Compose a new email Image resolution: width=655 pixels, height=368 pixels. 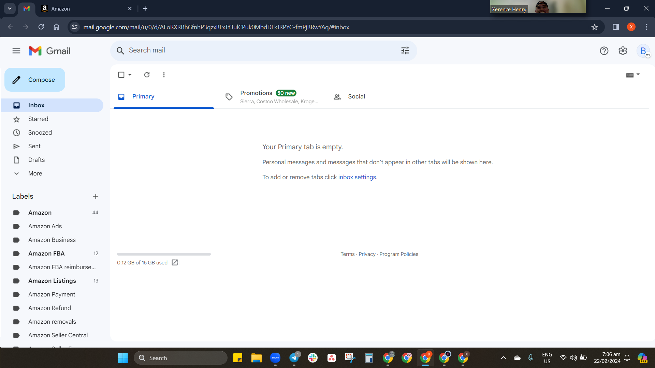[x=35, y=80]
